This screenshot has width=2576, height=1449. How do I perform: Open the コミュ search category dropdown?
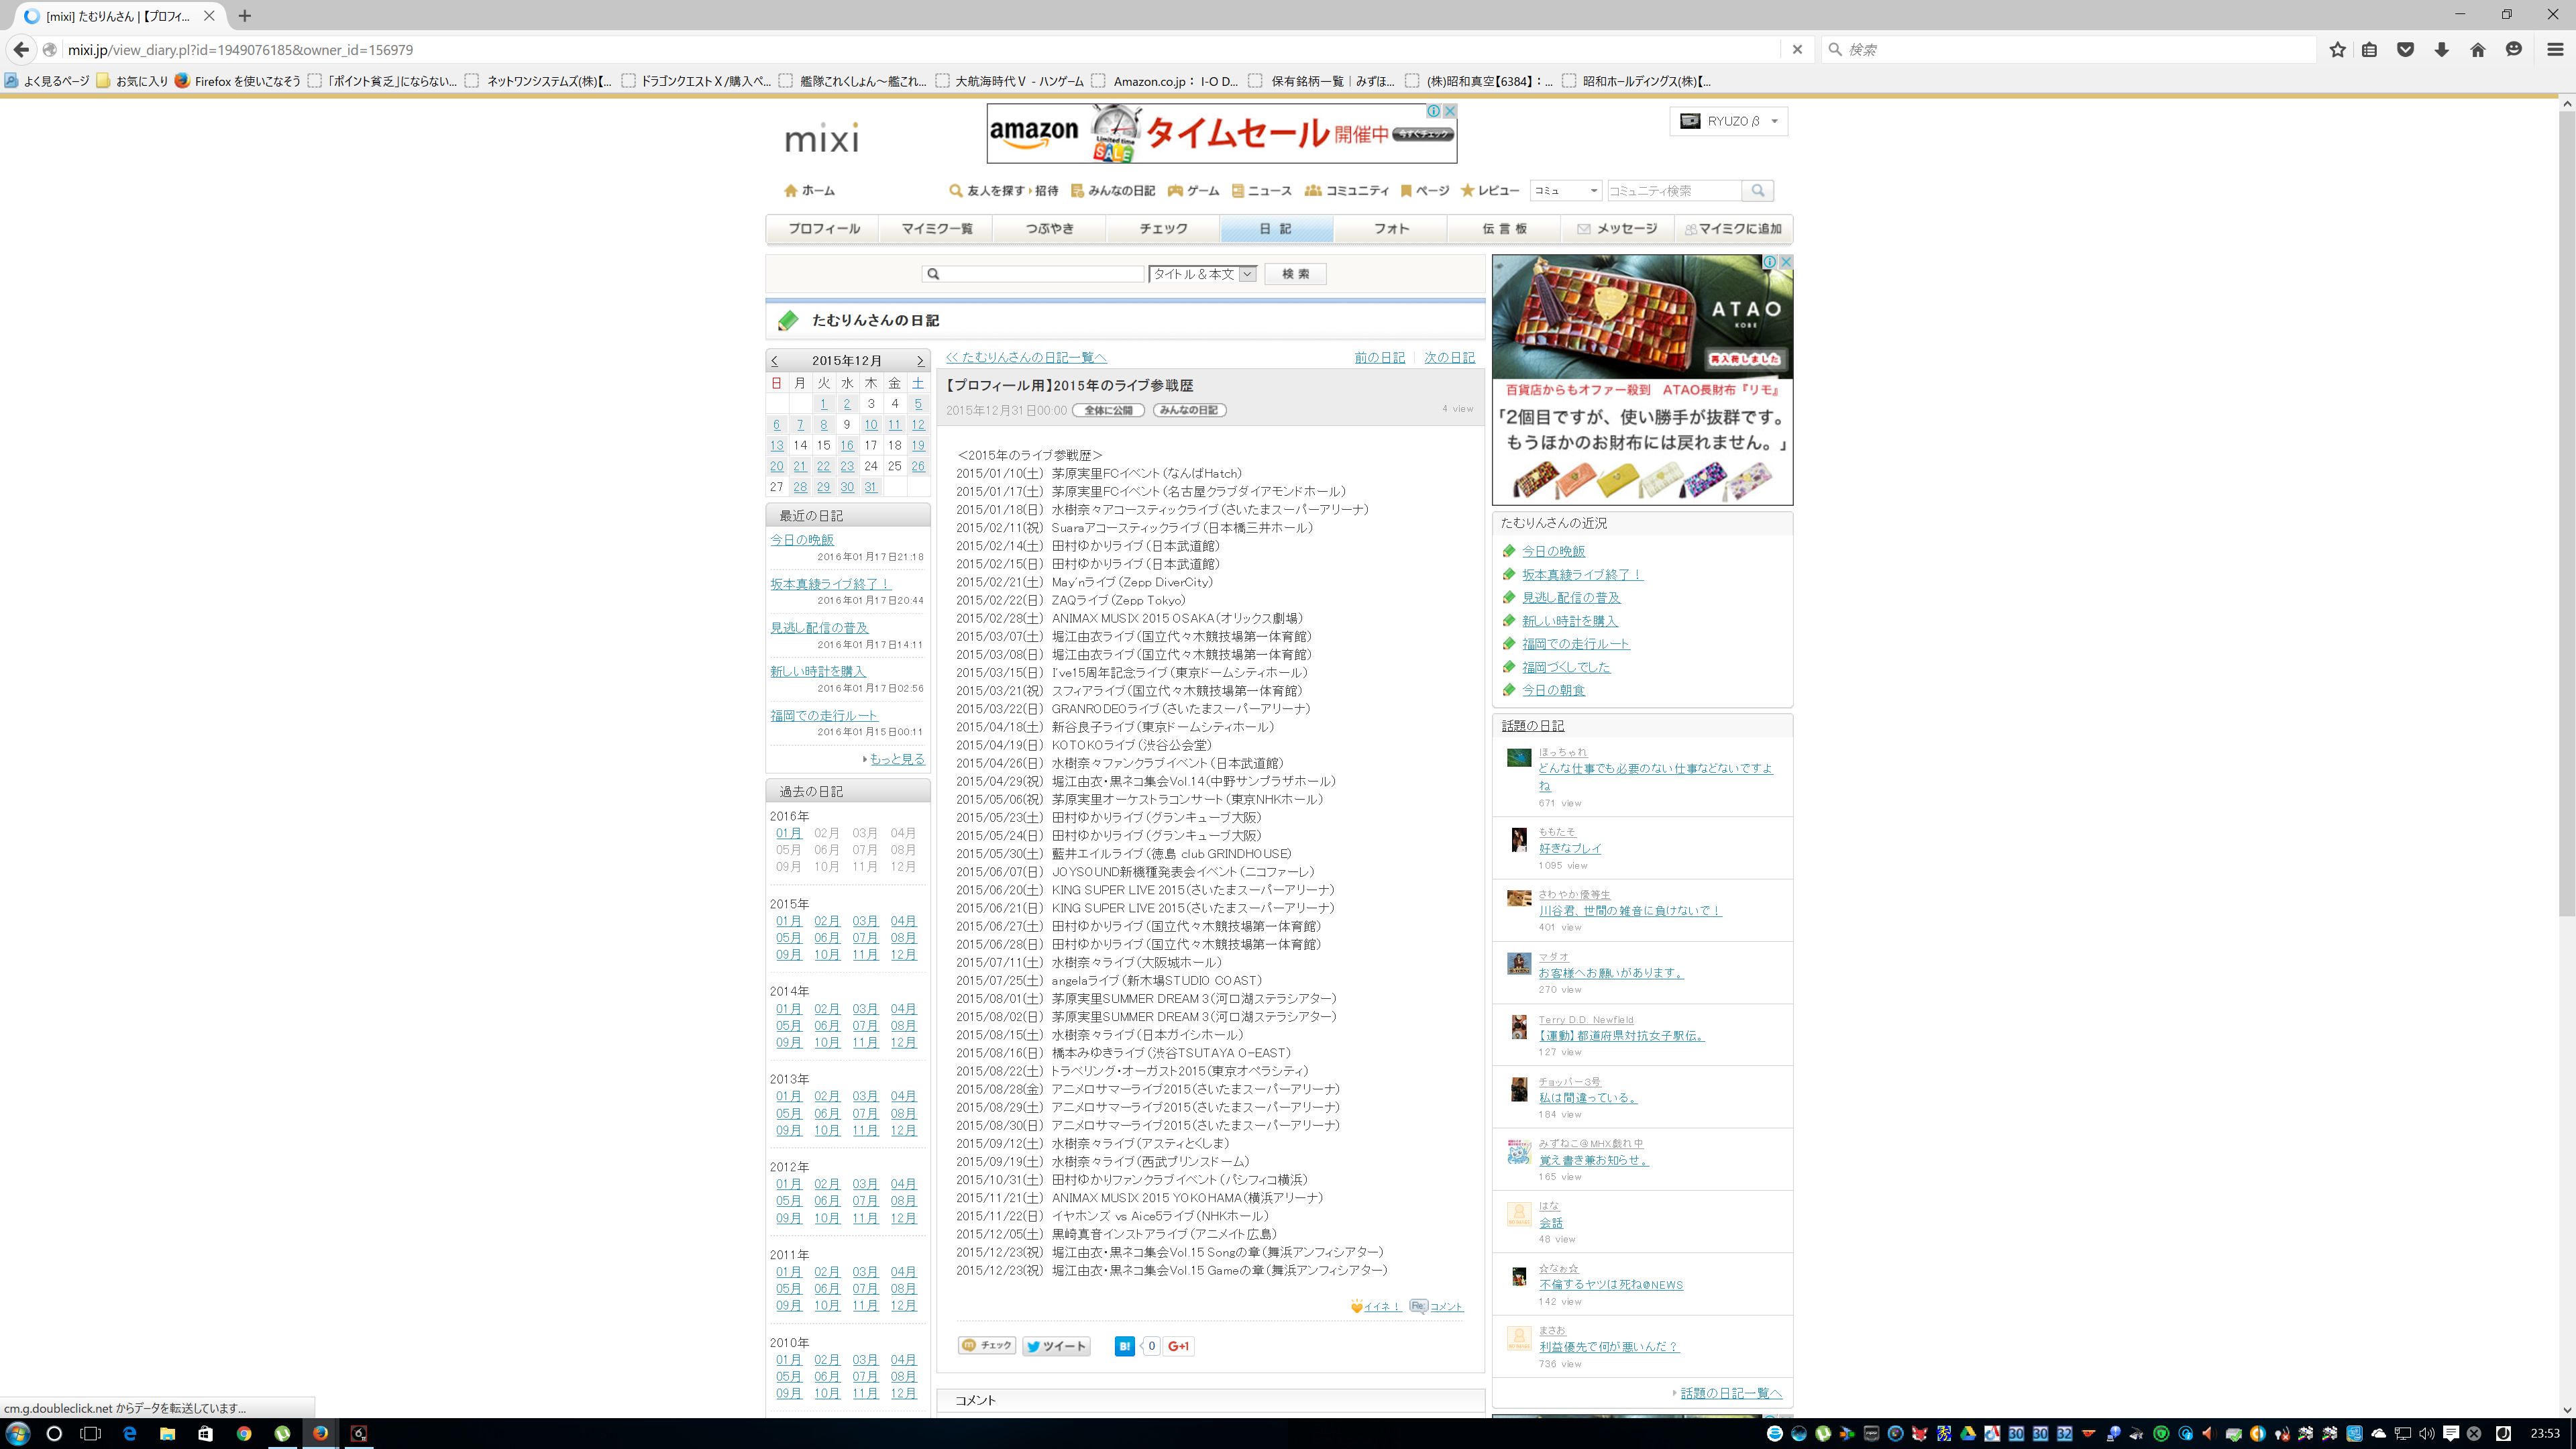coord(1566,190)
